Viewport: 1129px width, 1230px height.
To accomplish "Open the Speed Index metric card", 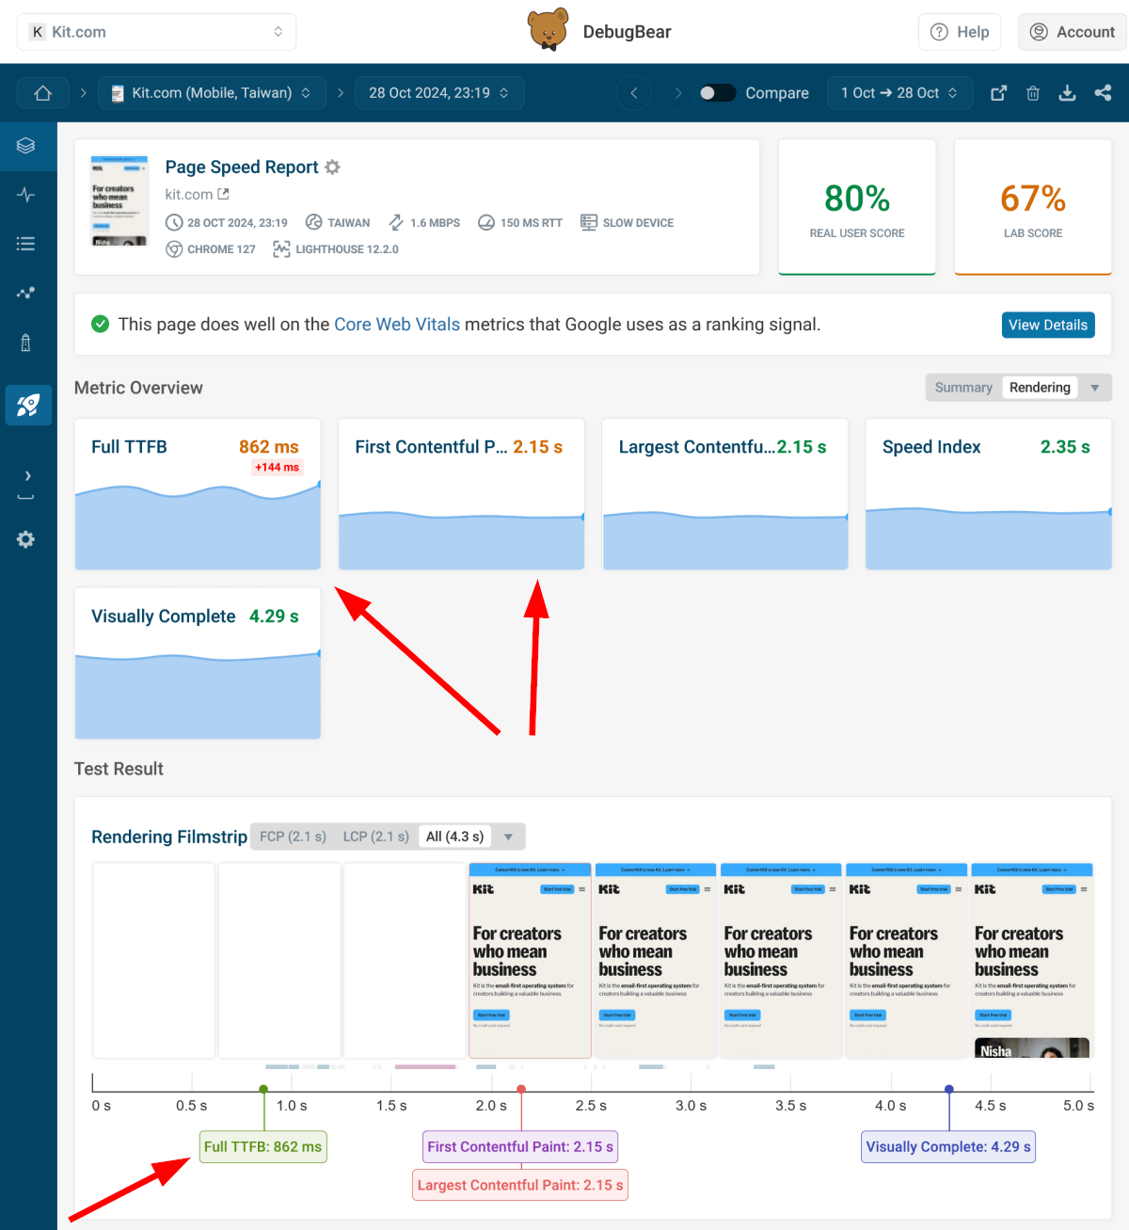I will (x=989, y=494).
